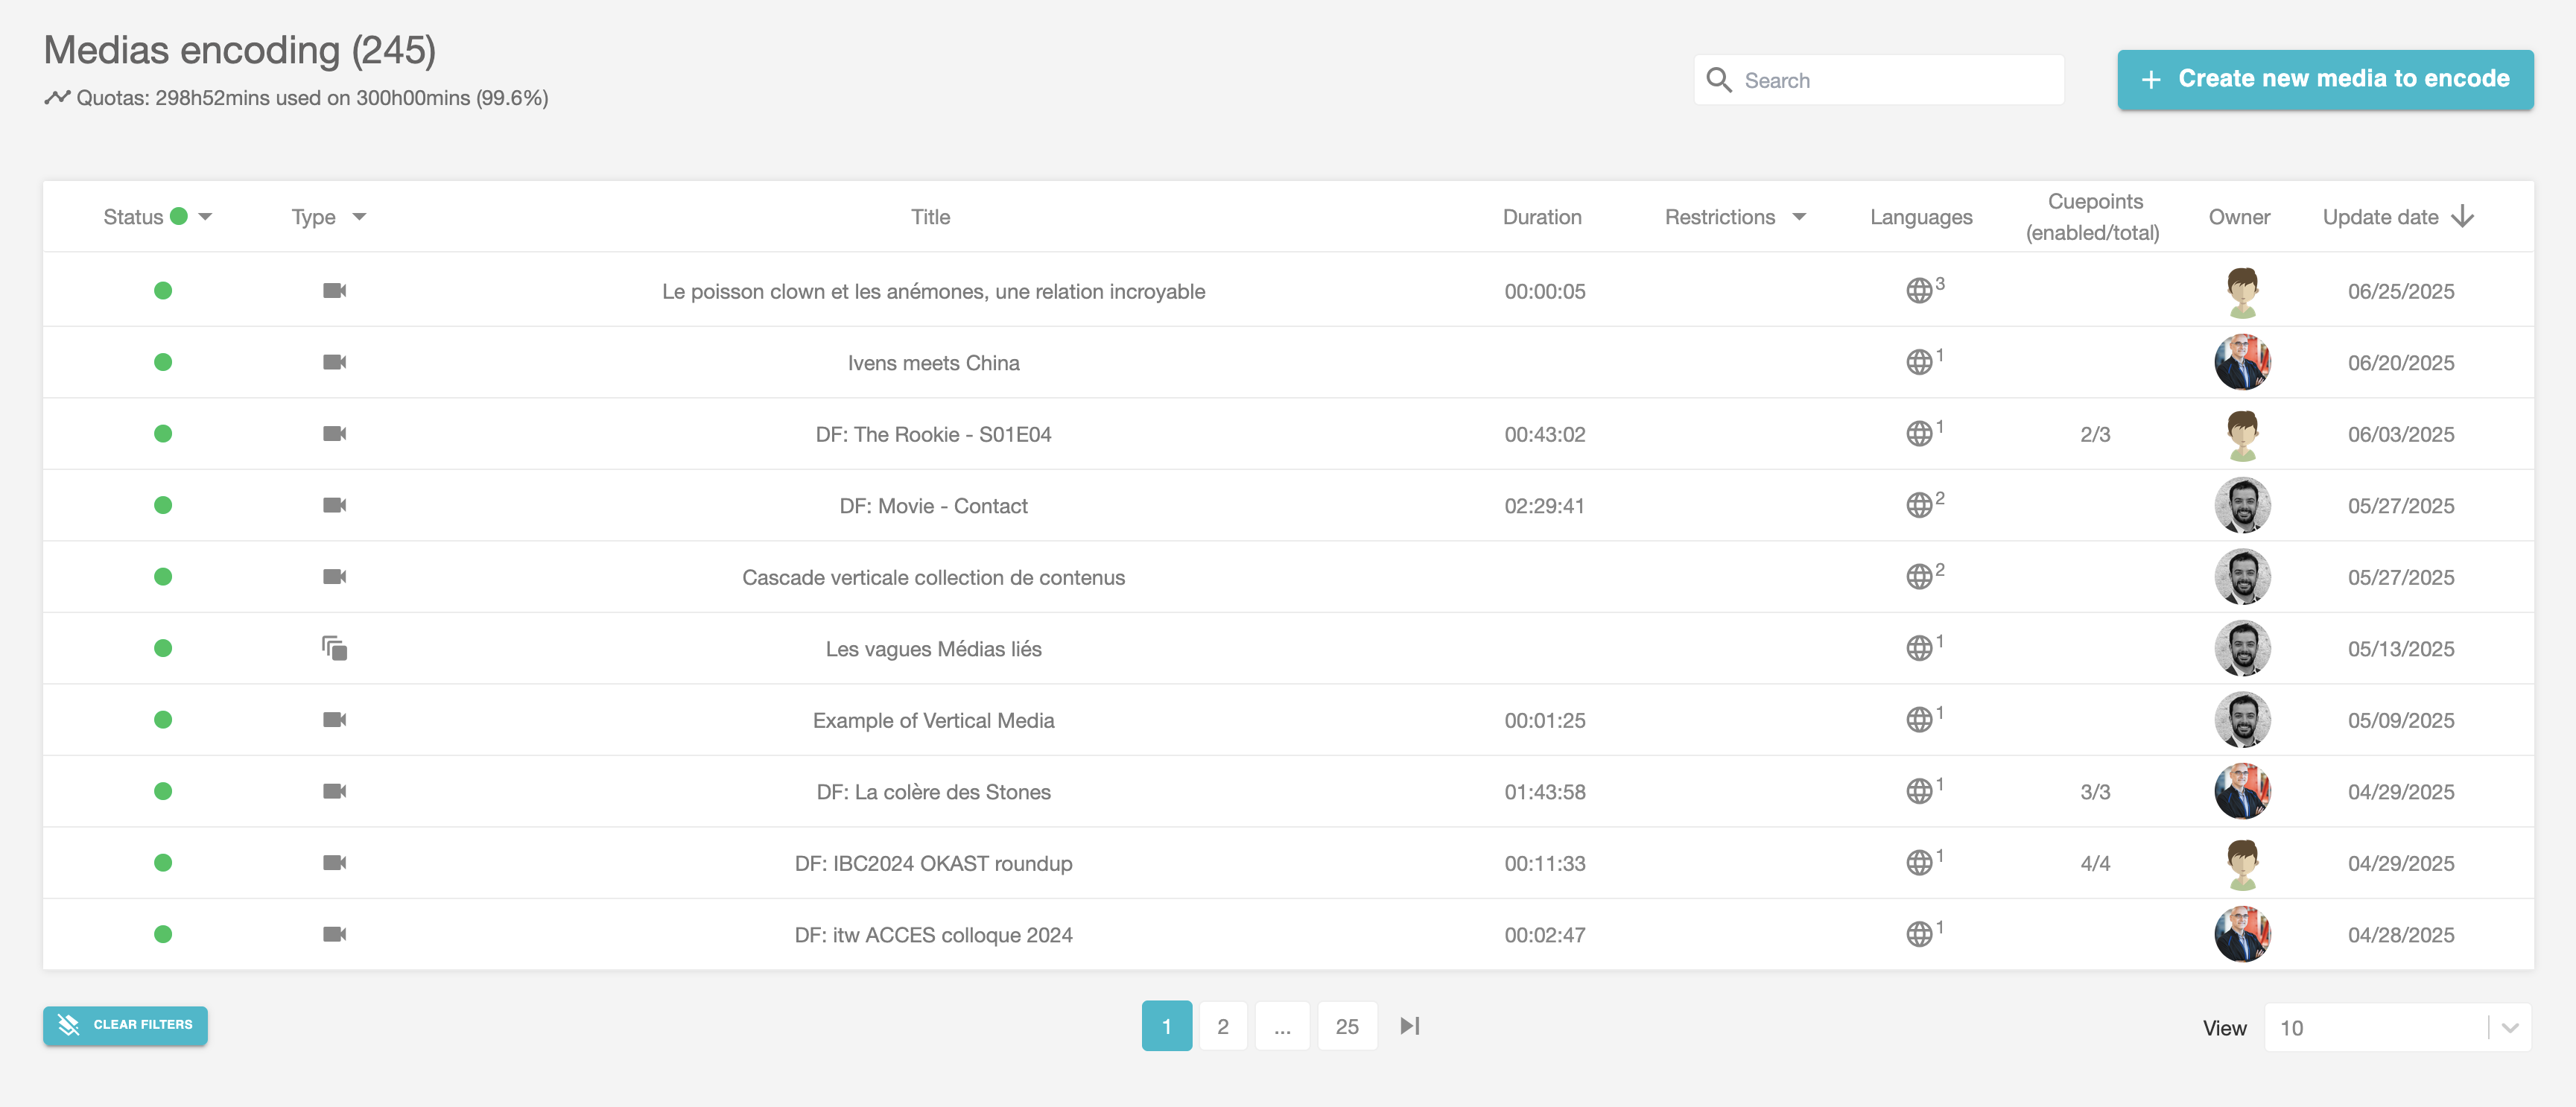Click Create new media to encode
Screen dimensions: 2576x1107
pyautogui.click(x=2325, y=80)
